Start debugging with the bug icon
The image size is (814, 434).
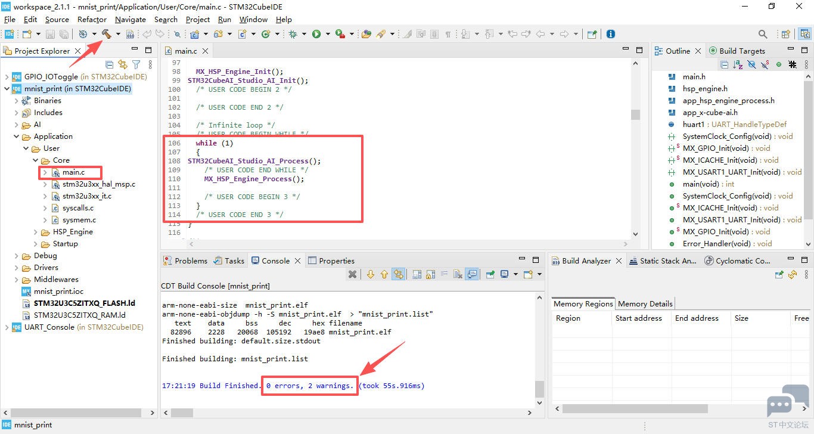coord(293,34)
